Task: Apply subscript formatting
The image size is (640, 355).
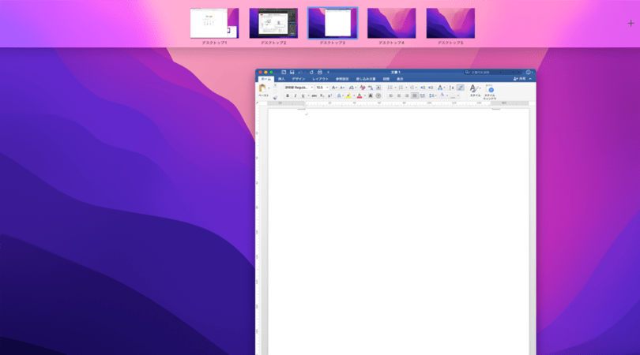Action: (322, 95)
